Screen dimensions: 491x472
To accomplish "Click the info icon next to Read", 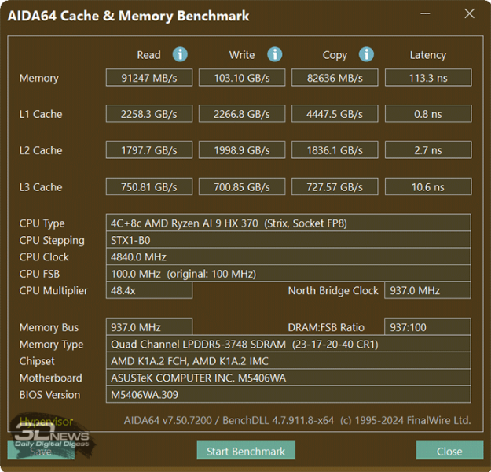I will (x=180, y=54).
